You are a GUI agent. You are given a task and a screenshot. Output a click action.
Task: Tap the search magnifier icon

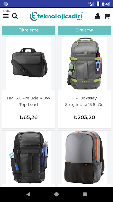click(15, 16)
